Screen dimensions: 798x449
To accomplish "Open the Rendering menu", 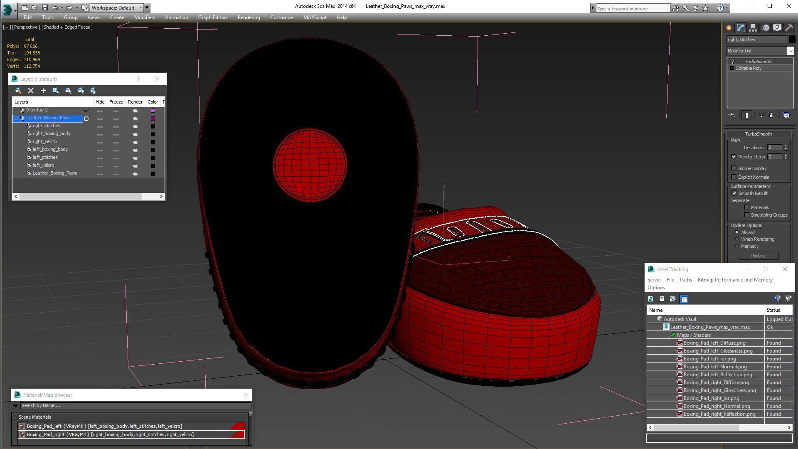I will 249,17.
